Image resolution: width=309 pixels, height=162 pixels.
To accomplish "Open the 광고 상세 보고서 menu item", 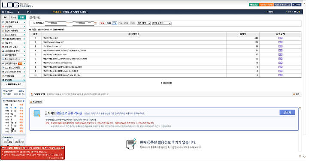I will (14, 47).
